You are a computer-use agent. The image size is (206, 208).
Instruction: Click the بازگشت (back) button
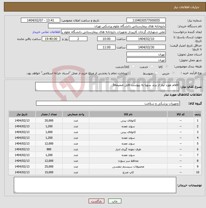[x=96, y=201]
